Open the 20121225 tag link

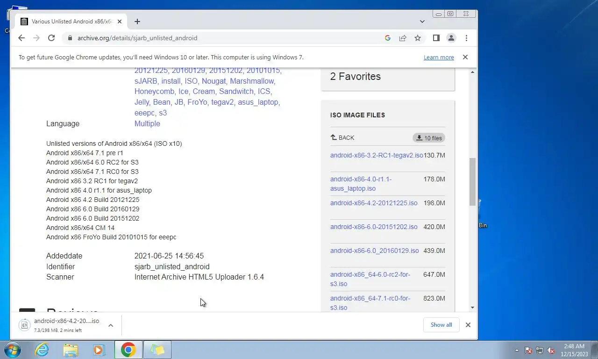(151, 71)
